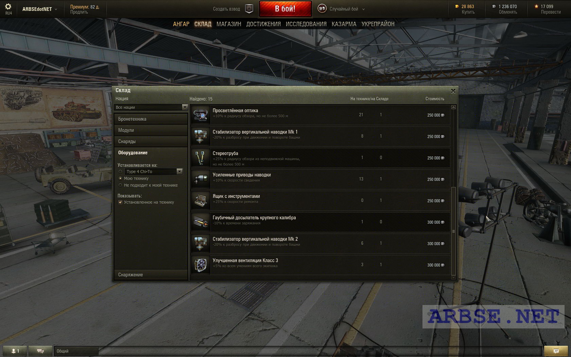The image size is (571, 357).
Task: Select the 'Мою технику' radio button
Action: 120,178
